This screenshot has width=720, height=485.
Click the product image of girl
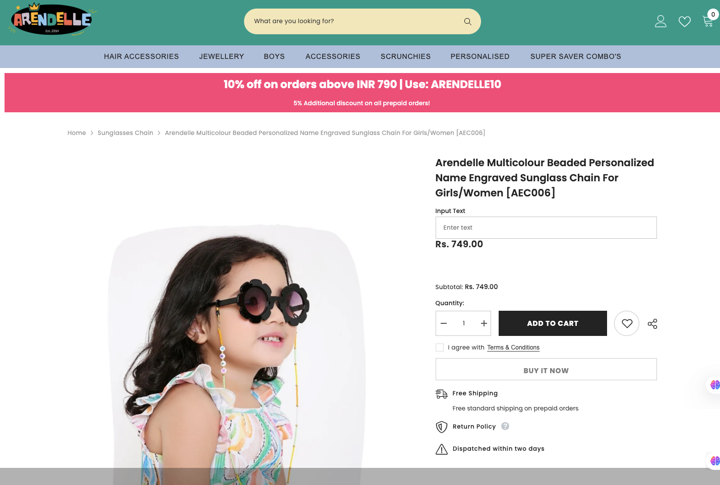click(x=237, y=353)
